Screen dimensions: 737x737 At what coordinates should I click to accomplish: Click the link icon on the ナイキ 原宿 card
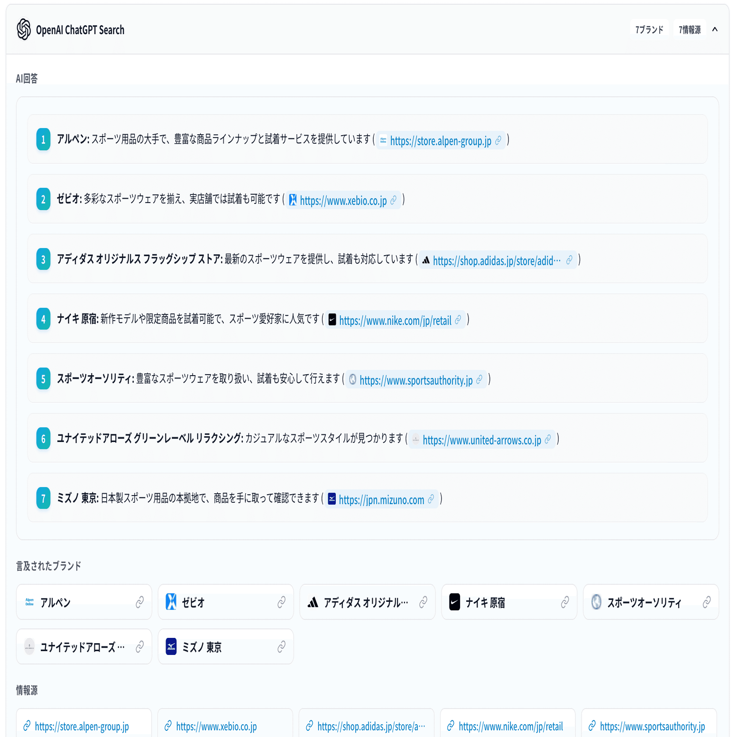click(565, 602)
